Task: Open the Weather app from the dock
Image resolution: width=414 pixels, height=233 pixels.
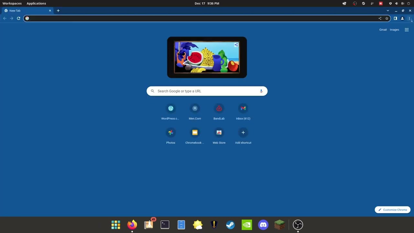Action: click(198, 225)
